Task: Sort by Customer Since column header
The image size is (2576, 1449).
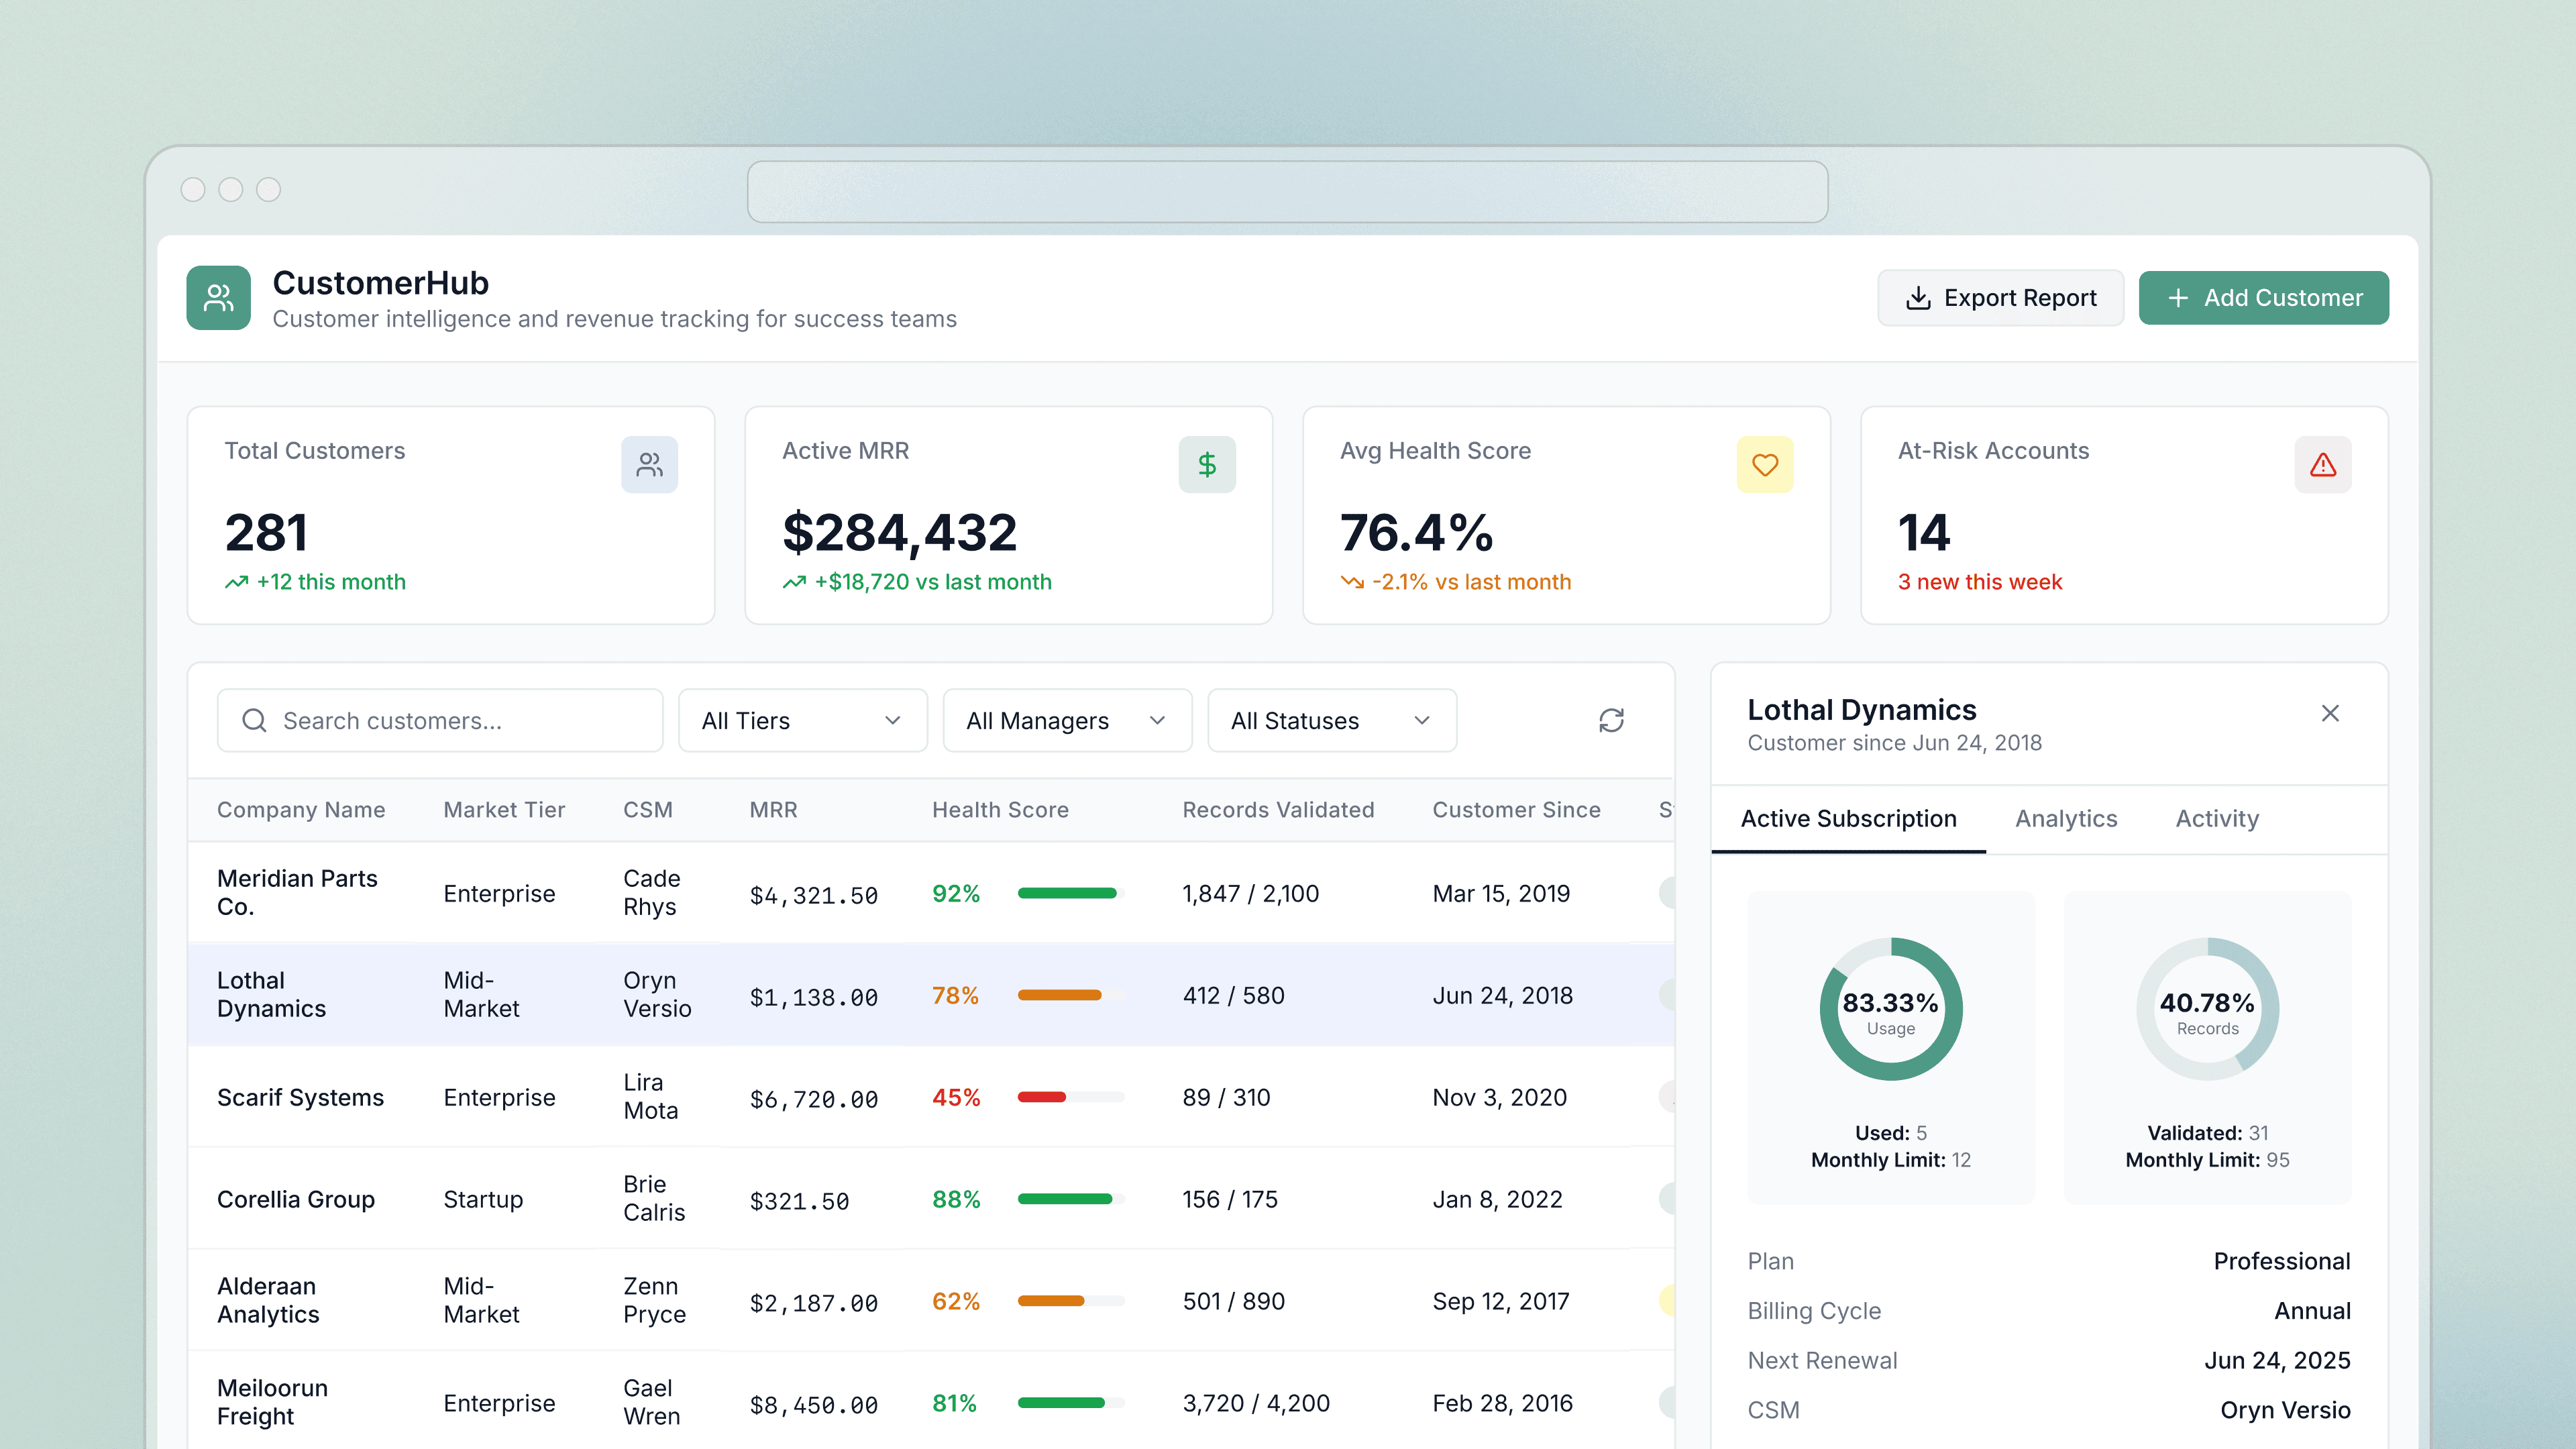Action: [1516, 810]
